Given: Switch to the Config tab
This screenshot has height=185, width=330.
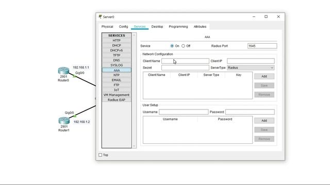Looking at the screenshot, I should [123, 27].
